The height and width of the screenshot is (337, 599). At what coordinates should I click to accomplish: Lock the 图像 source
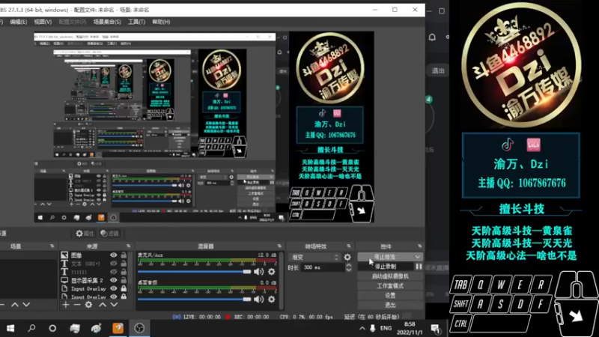tap(124, 255)
